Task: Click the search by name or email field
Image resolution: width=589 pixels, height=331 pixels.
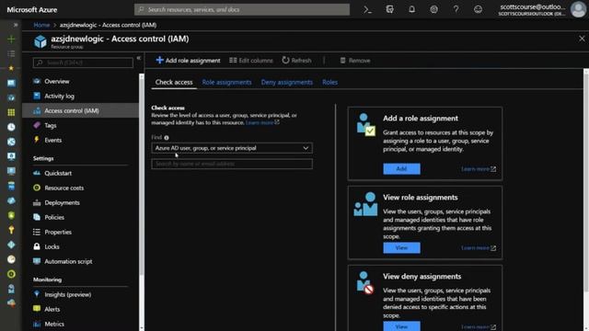Action: click(232, 164)
